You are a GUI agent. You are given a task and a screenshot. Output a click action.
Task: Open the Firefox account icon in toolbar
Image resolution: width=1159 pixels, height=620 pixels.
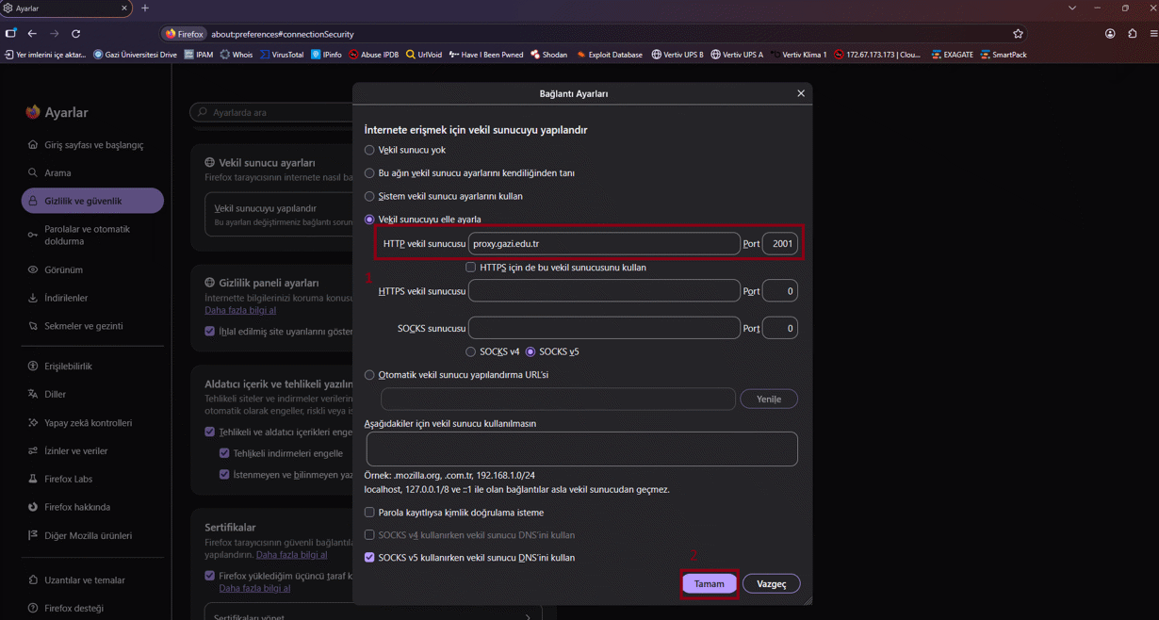[1110, 34]
